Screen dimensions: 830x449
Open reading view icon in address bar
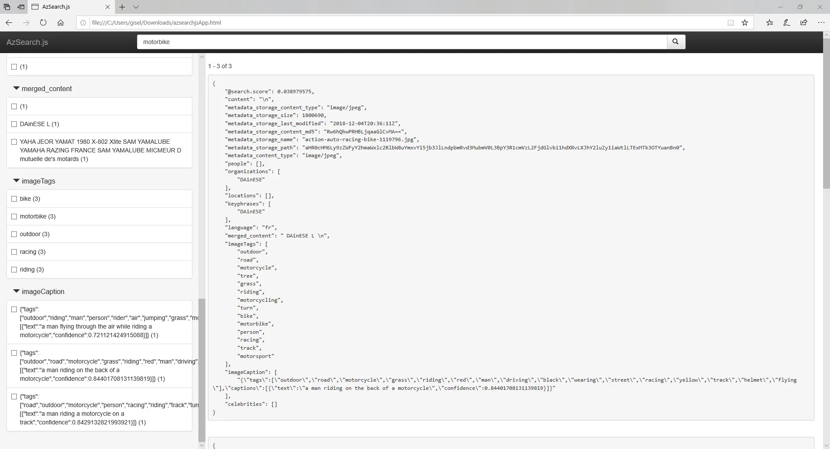tap(731, 23)
